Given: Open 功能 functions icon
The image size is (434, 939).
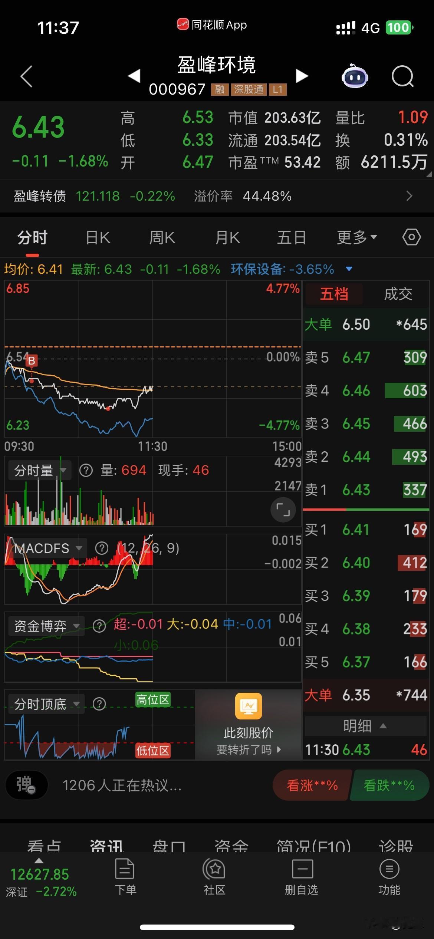Looking at the screenshot, I should 389,877.
